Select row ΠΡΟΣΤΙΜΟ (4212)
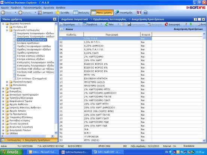 [106, 82]
